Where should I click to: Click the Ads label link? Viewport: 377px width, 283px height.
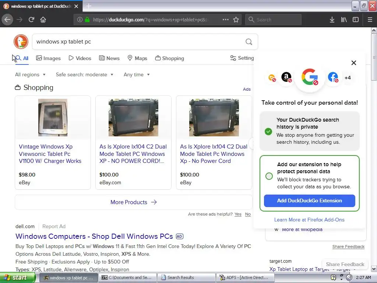click(247, 89)
